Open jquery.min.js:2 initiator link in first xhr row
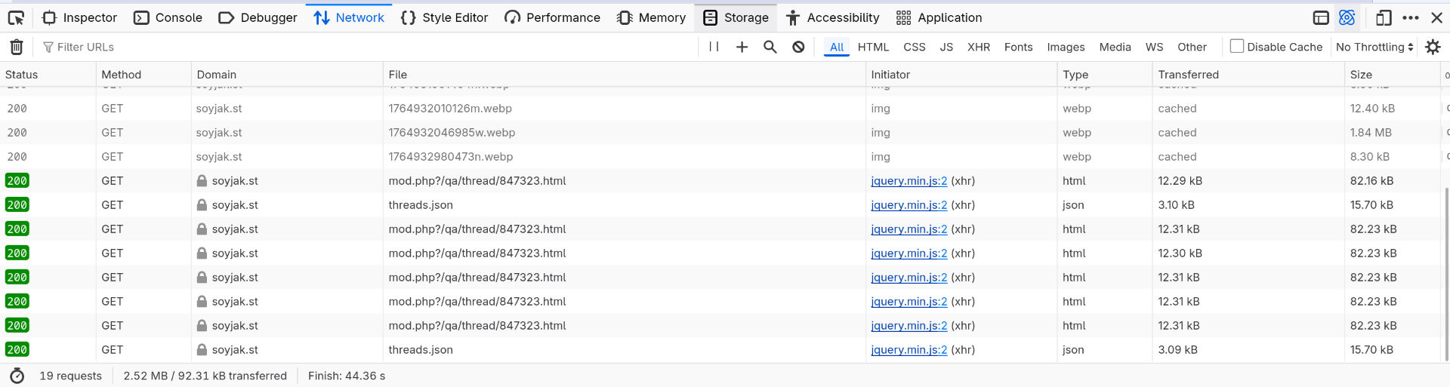Screen dimensions: 1450x387 click(909, 181)
